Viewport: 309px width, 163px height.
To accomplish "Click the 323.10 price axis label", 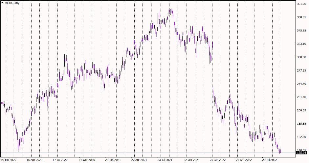I will pos(301,44).
